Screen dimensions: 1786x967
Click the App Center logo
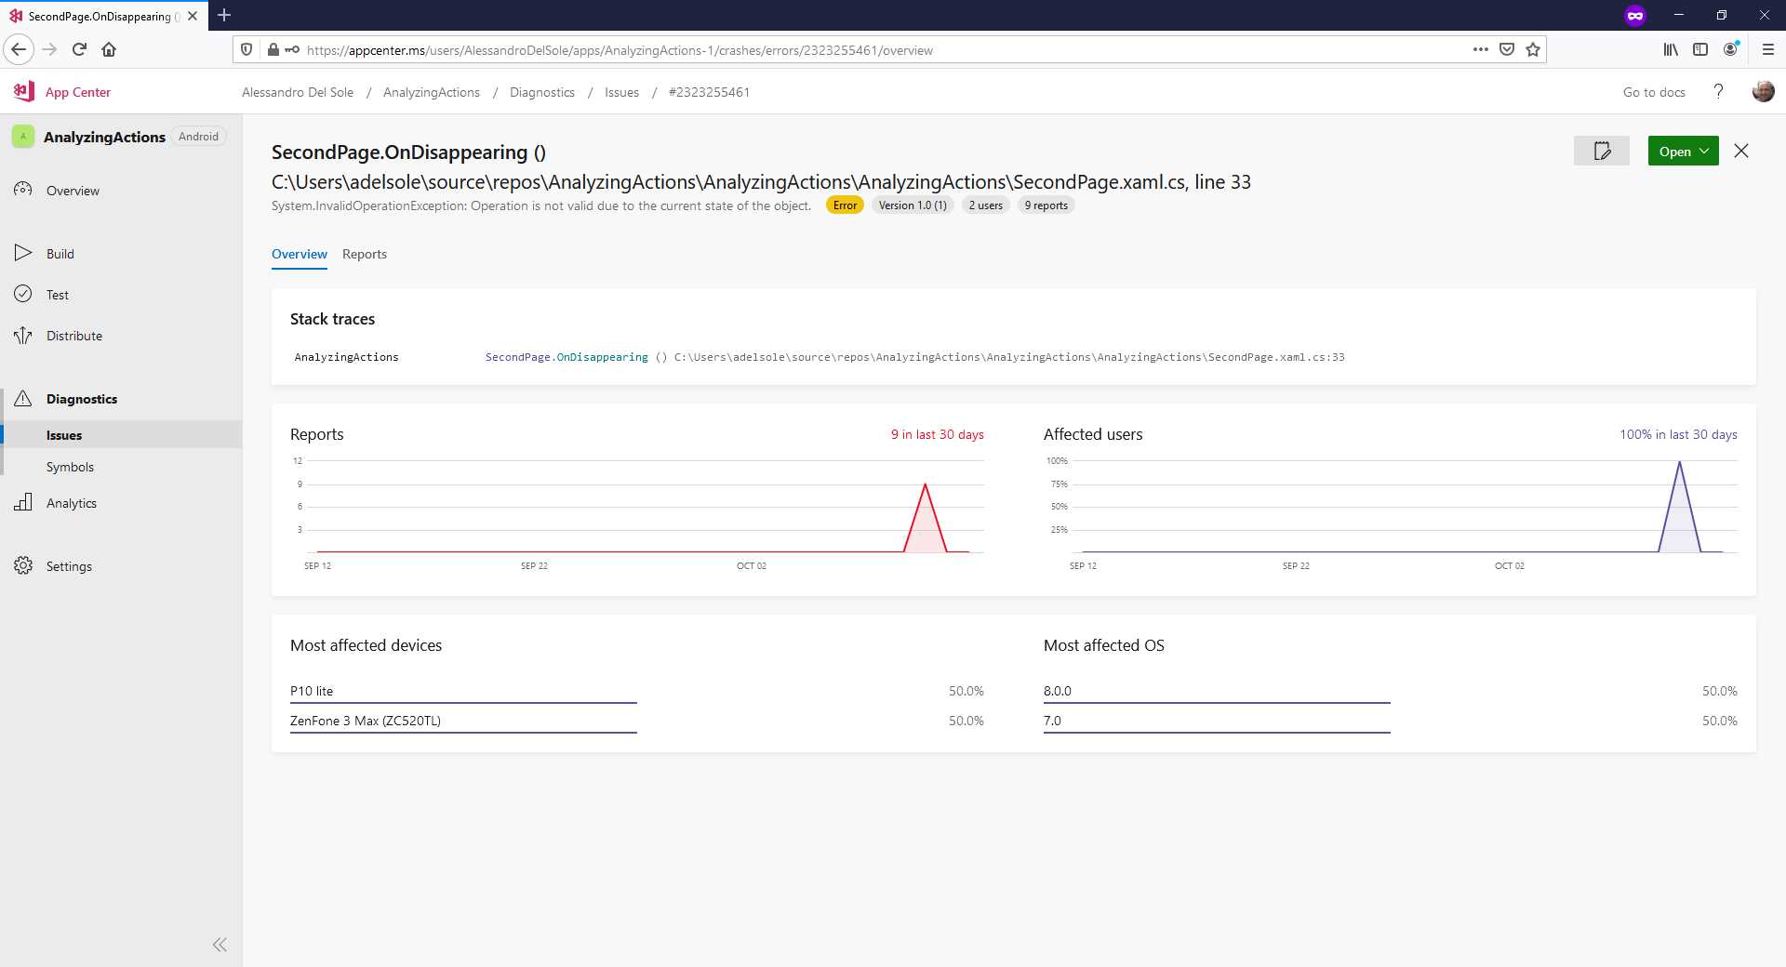pos(22,91)
